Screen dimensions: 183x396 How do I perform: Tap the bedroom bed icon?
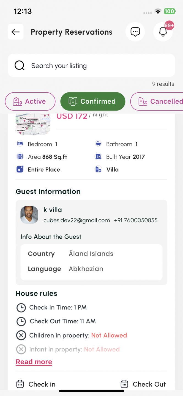coord(20,144)
